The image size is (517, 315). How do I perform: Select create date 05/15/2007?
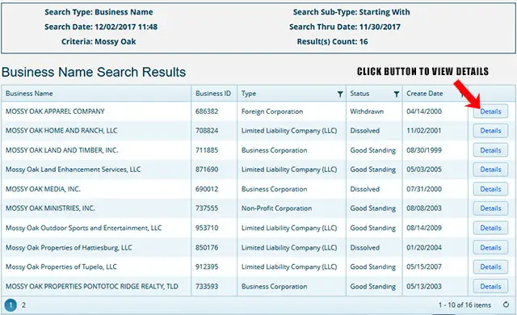click(424, 267)
